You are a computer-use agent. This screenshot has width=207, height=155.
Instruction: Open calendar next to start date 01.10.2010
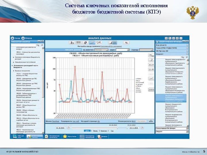pos(68,128)
